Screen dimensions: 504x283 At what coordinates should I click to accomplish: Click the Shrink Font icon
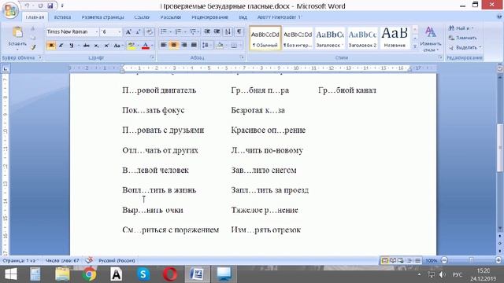(139, 31)
